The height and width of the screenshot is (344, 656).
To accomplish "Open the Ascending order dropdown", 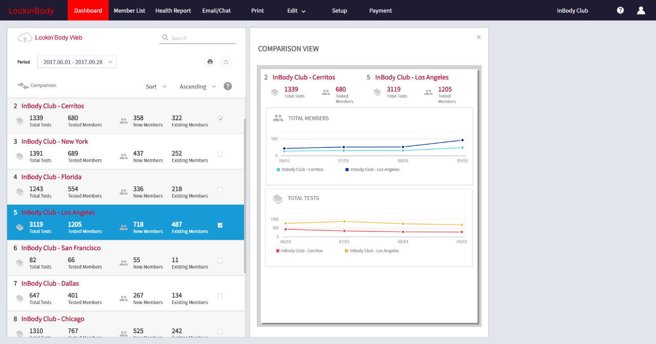I will click(x=198, y=87).
